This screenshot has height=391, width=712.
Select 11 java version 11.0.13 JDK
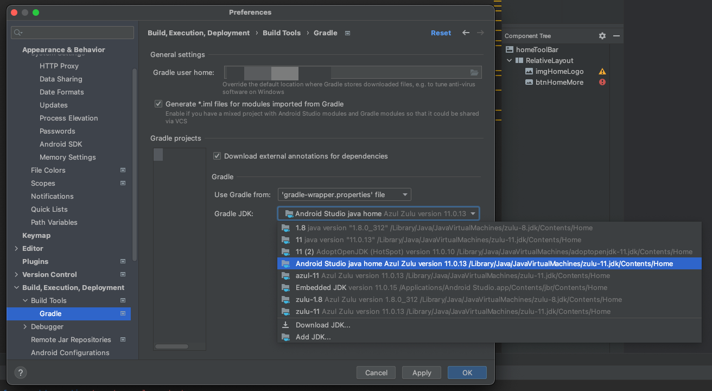click(490, 240)
